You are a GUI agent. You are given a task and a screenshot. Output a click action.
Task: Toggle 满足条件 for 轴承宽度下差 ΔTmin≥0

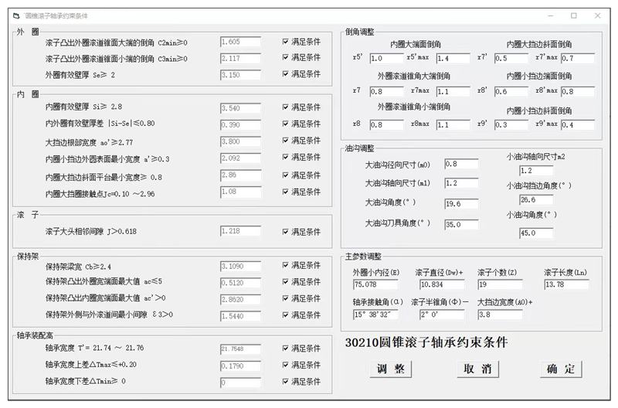coord(286,382)
